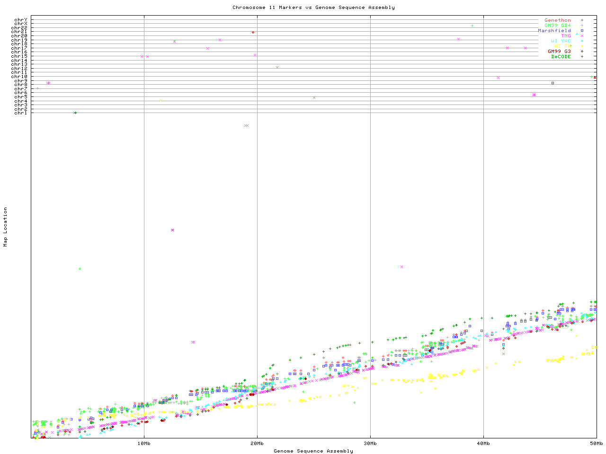This screenshot has height=454, width=606.
Task: Click the Genethon legend label text
Action: coord(557,20)
